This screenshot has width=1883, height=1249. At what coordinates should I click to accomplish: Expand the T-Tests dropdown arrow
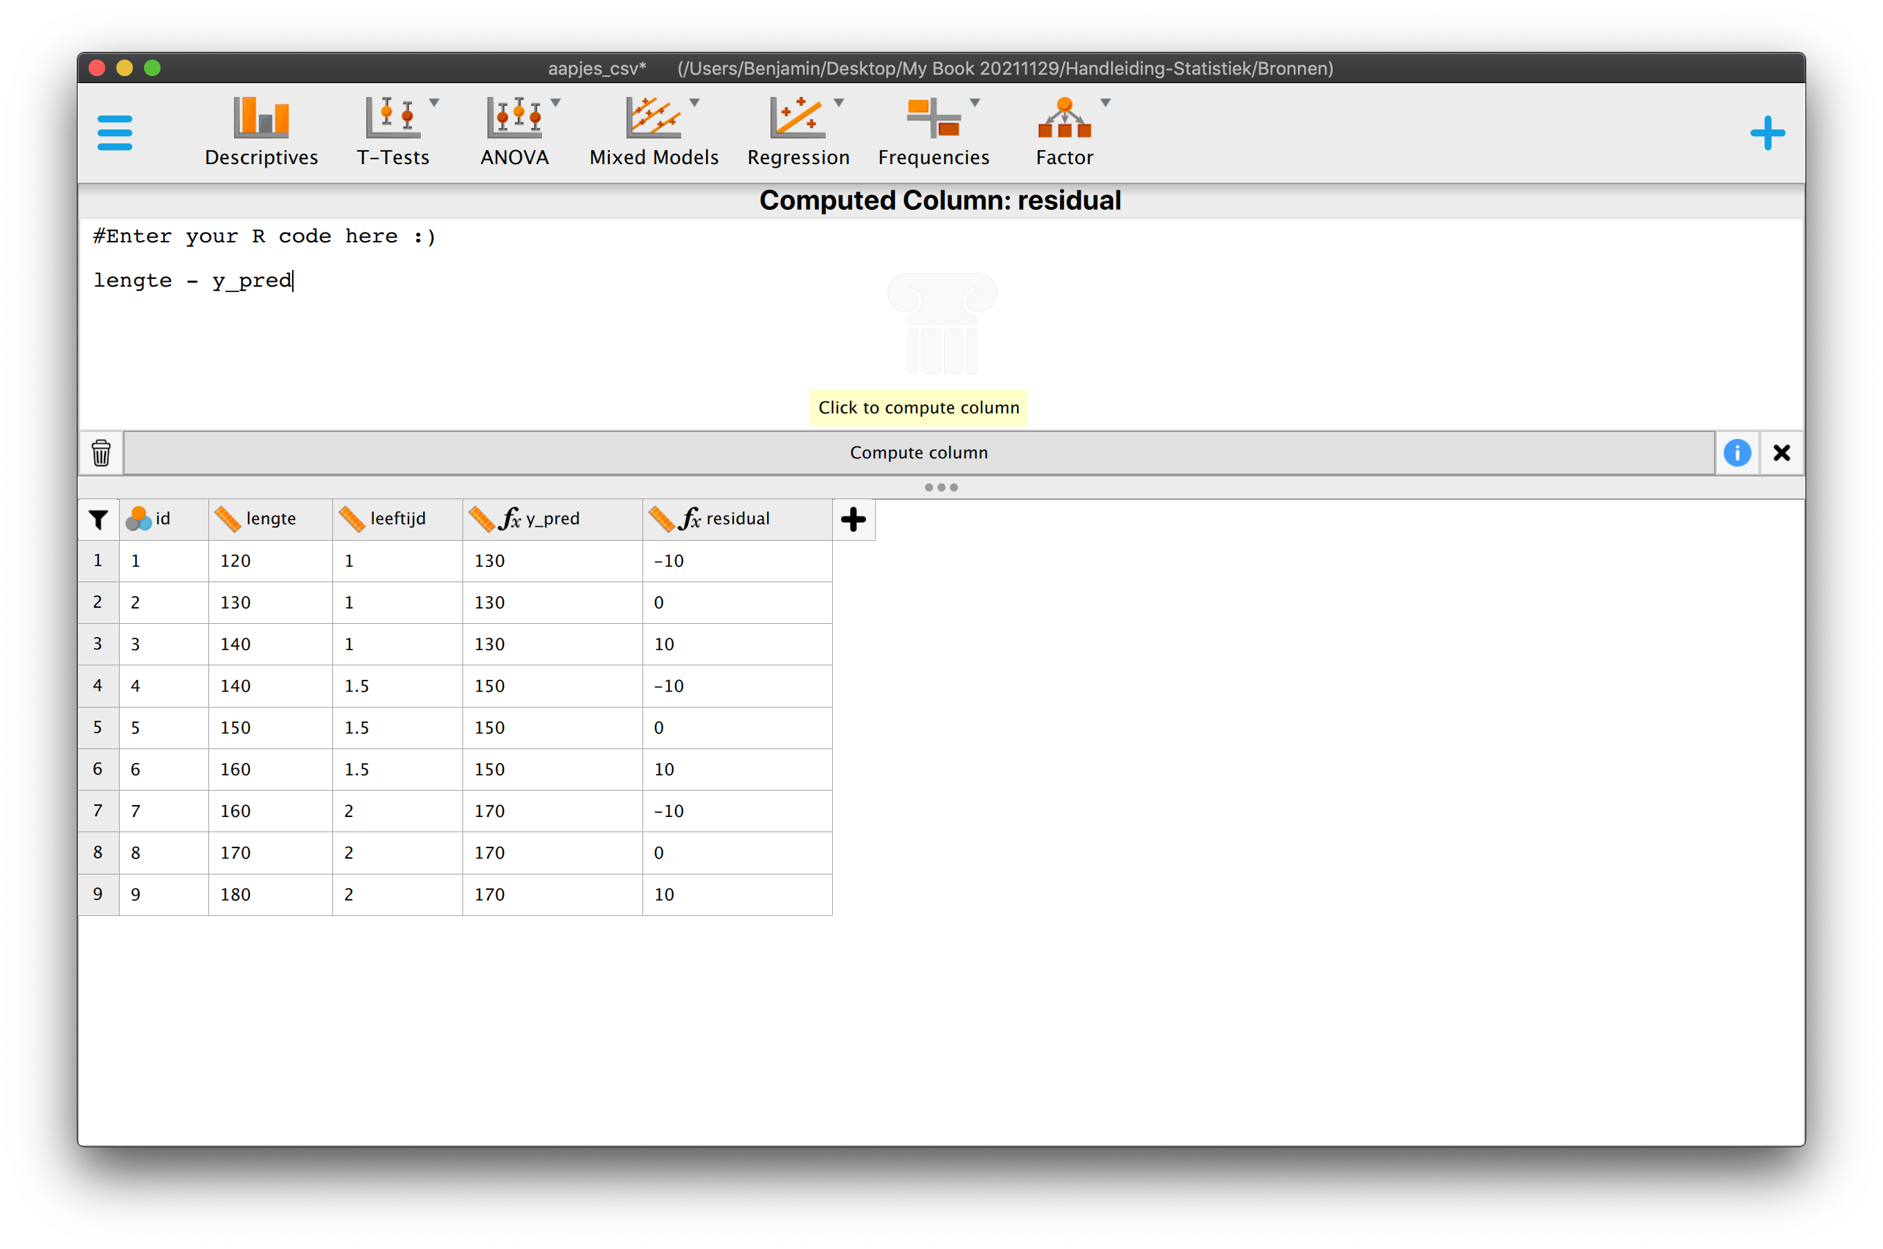(434, 102)
